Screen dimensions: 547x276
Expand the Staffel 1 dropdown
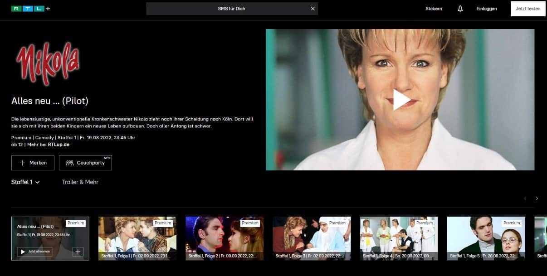click(x=25, y=182)
